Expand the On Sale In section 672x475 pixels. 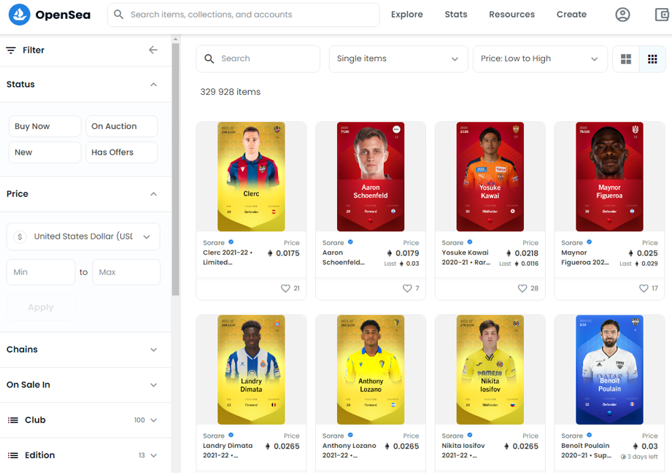pyautogui.click(x=153, y=385)
